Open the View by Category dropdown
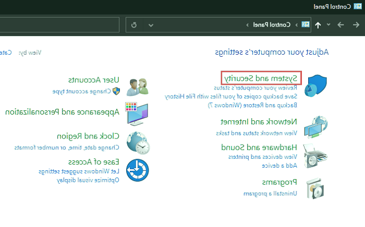The width and height of the screenshot is (365, 227). coord(6,53)
